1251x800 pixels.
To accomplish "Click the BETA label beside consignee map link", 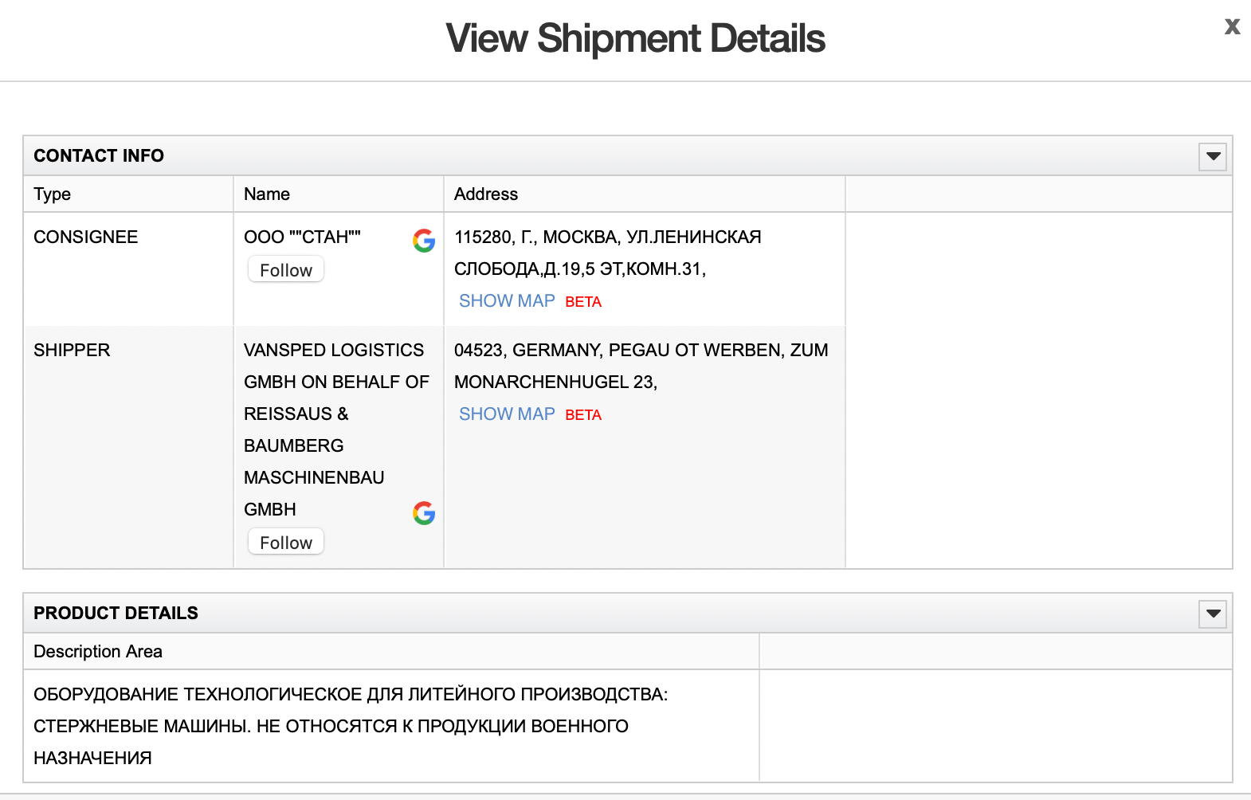I will 583,302.
